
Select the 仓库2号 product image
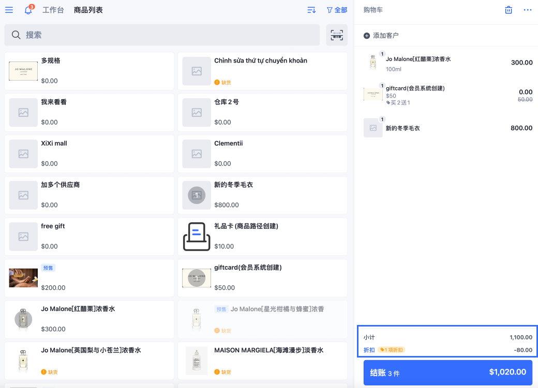[x=197, y=113]
